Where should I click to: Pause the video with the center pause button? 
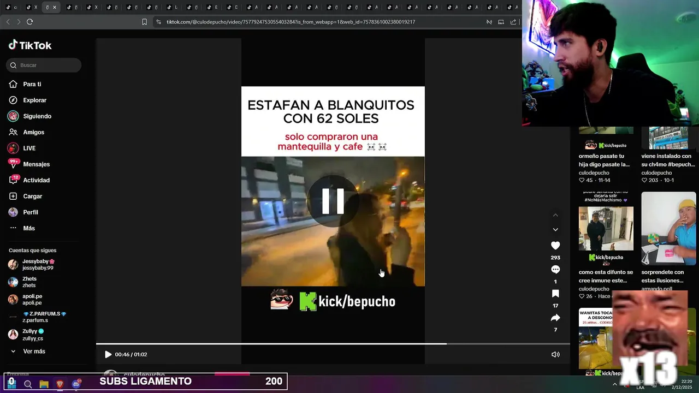(x=333, y=201)
